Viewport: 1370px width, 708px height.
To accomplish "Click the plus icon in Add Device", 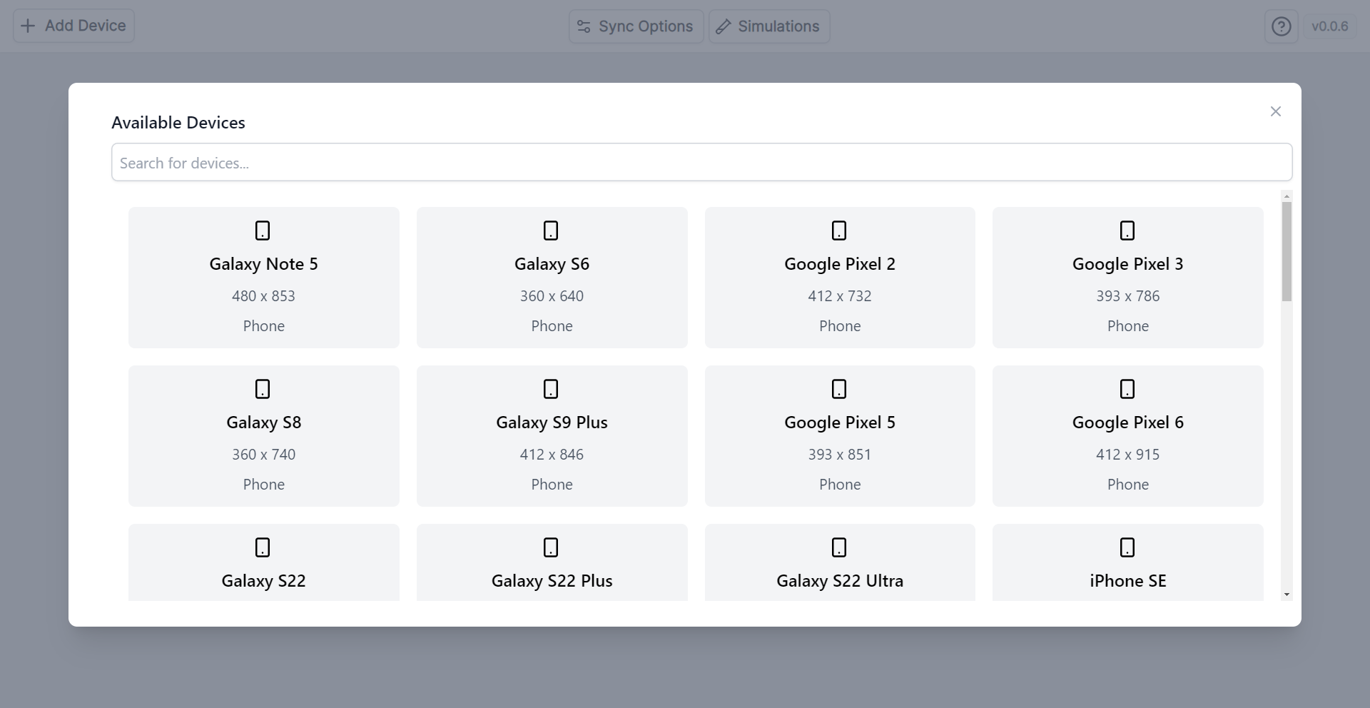I will coord(28,26).
